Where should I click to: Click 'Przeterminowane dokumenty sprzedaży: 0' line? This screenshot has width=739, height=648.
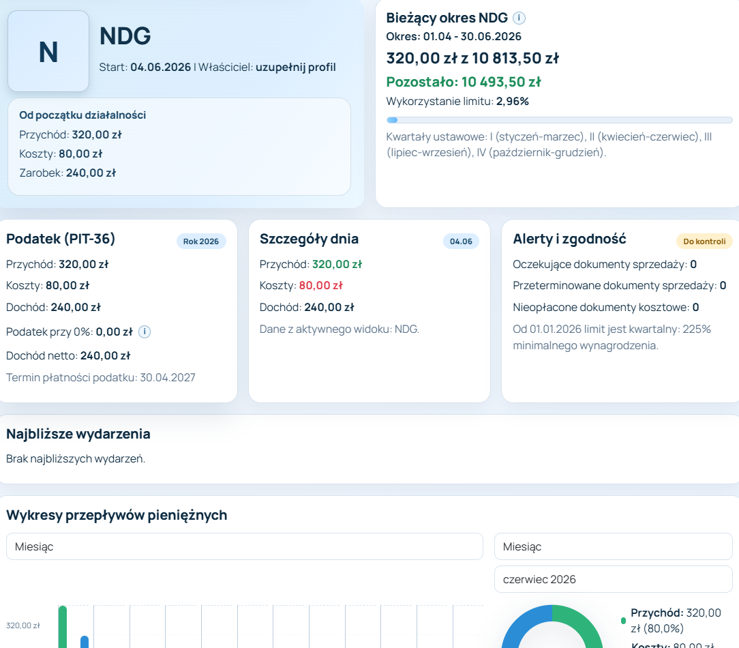coord(619,285)
